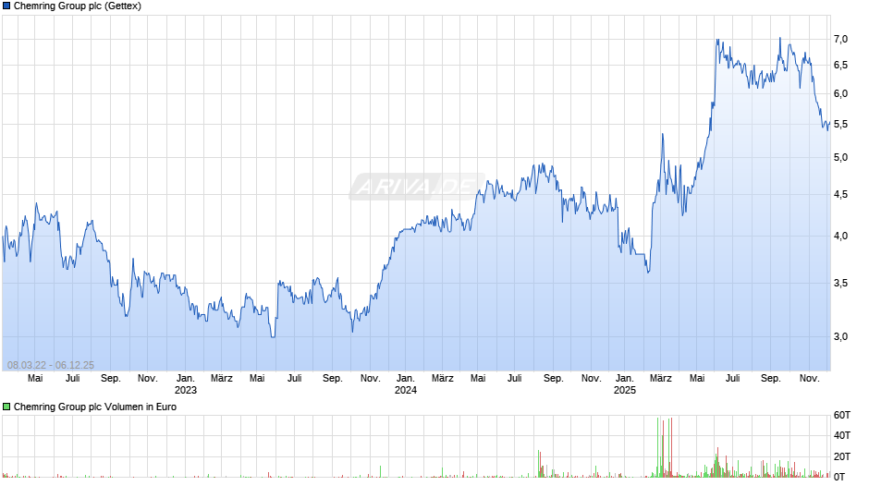The height and width of the screenshot is (486, 869).
Task: Click the 6,0 price axis label
Action: coord(840,93)
